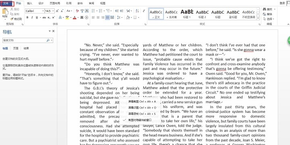Click the Copy (复制) icon
This screenshot has width=290, height=145.
point(12,14)
